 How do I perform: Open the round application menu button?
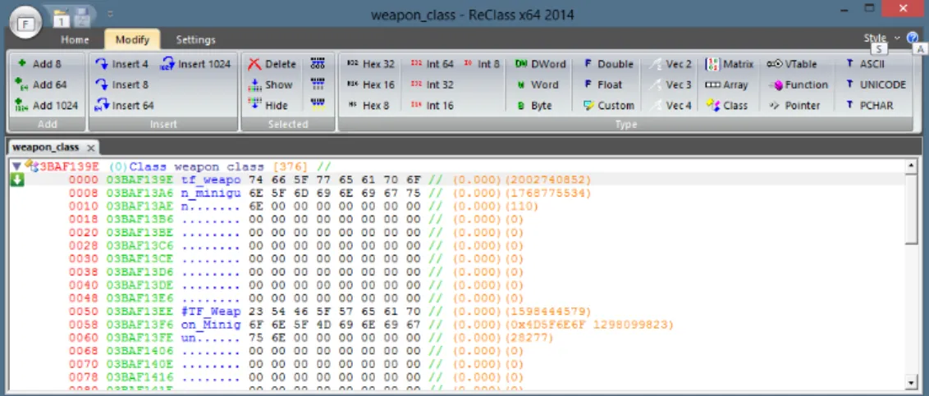click(25, 22)
